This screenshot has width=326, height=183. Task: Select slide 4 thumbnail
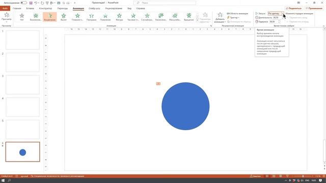click(22, 107)
